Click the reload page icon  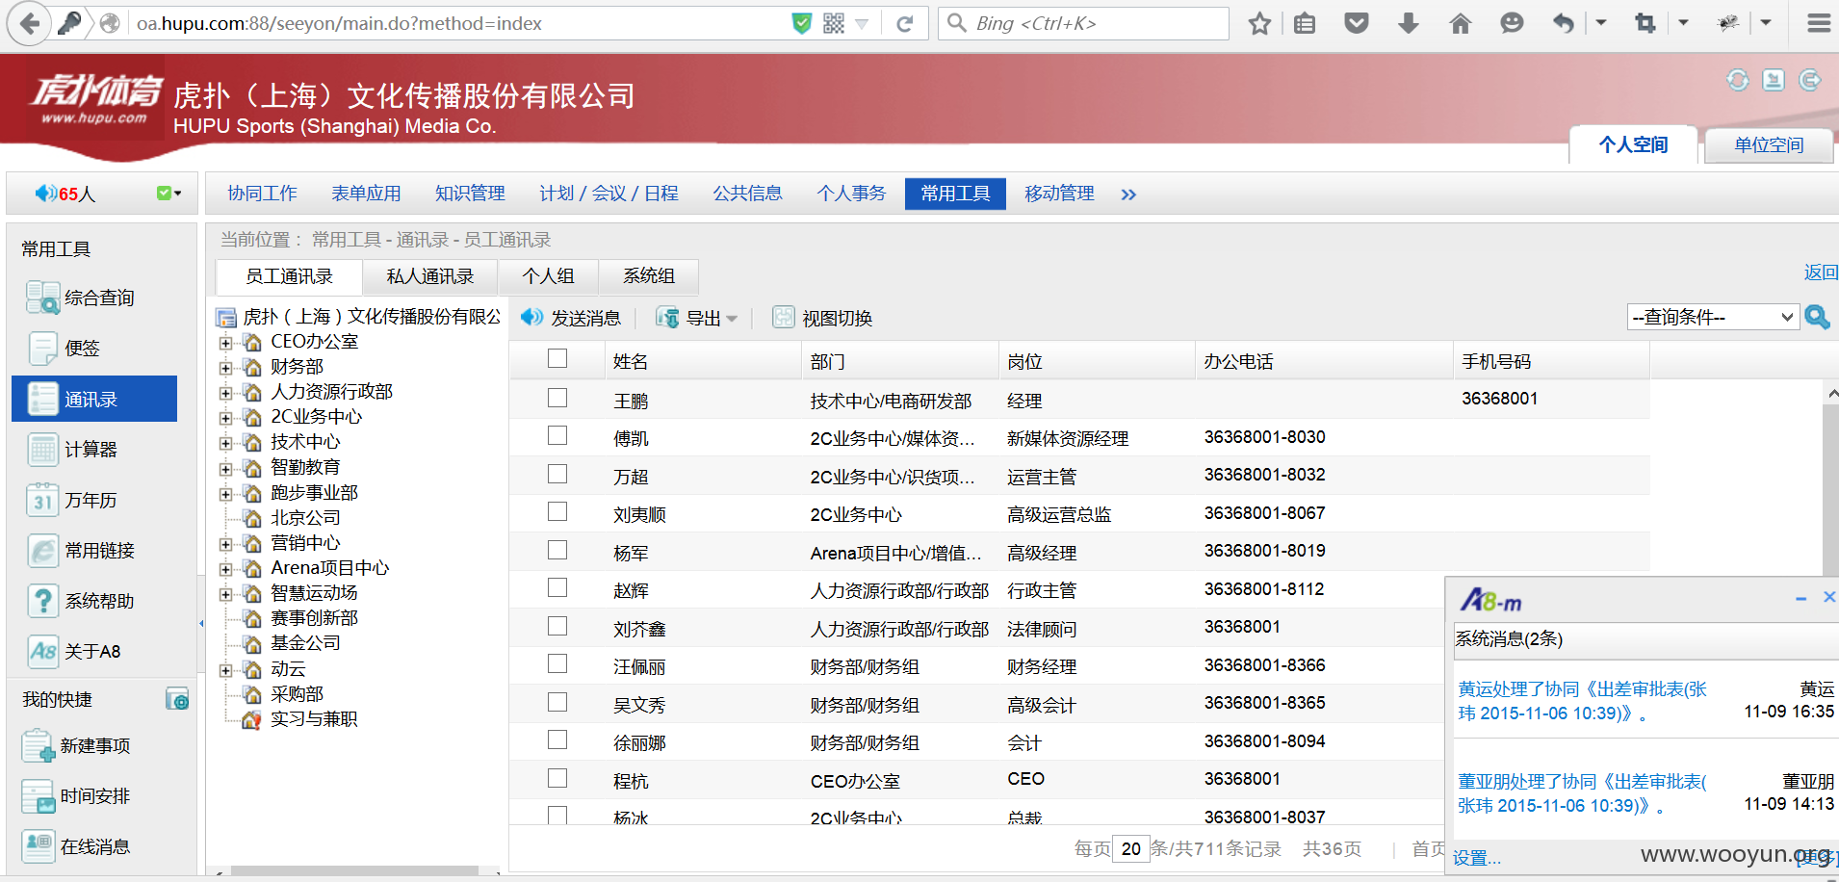[904, 24]
